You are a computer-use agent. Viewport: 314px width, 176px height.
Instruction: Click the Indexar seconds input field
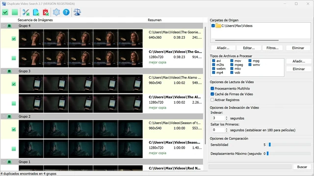218,118
